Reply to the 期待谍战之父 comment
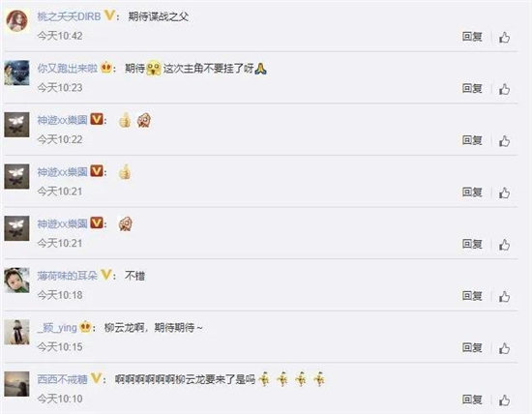 (472, 37)
